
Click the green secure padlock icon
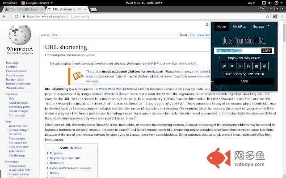tap(24, 16)
